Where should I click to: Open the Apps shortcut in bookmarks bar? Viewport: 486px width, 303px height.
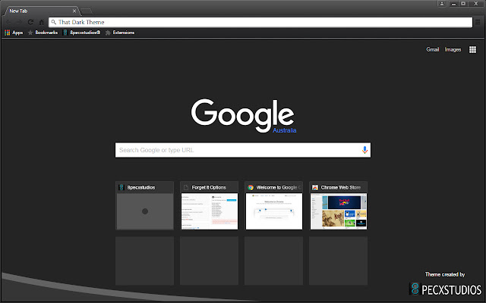[x=14, y=33]
